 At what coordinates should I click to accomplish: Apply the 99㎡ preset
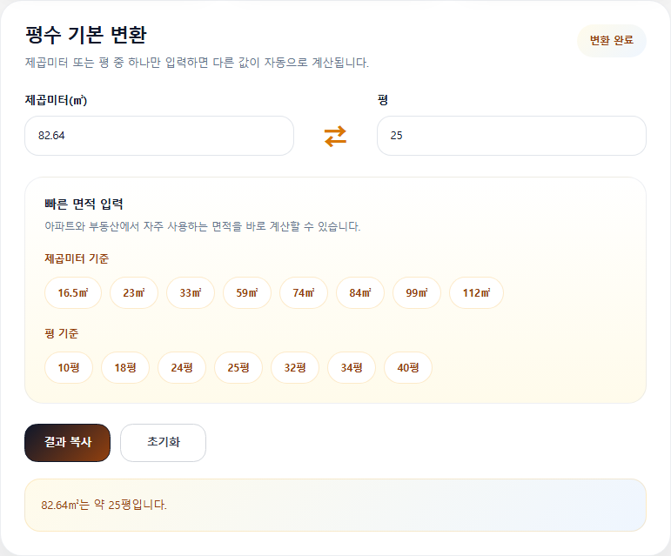point(417,293)
